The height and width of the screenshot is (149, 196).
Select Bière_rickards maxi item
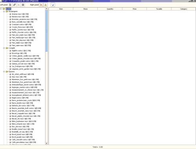pos(23,124)
